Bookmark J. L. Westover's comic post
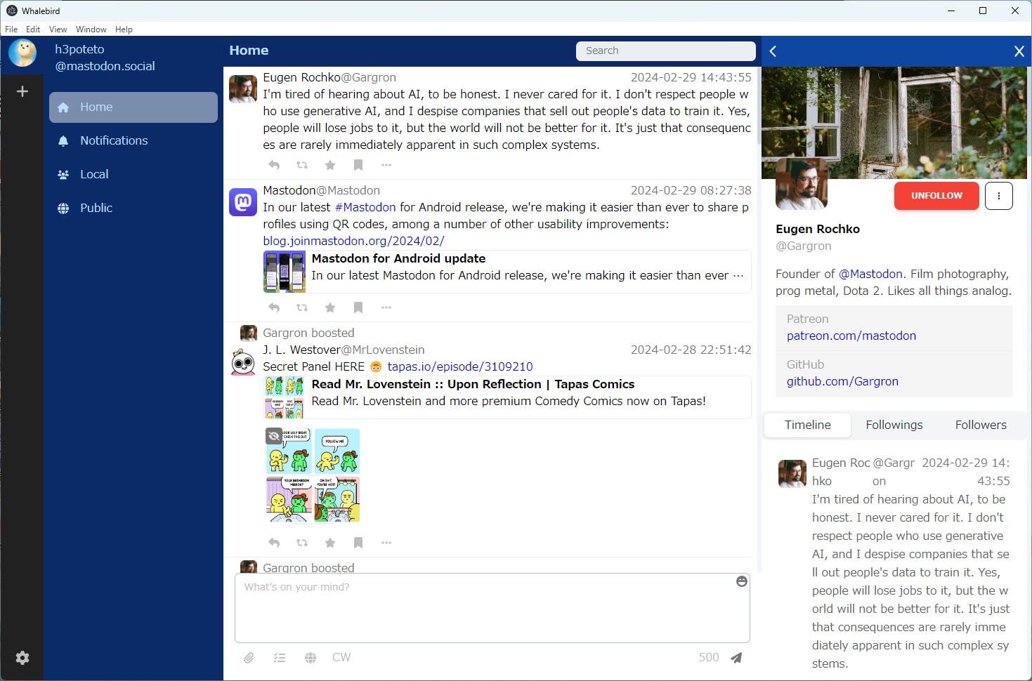Viewport: 1032px width, 681px height. [x=358, y=542]
